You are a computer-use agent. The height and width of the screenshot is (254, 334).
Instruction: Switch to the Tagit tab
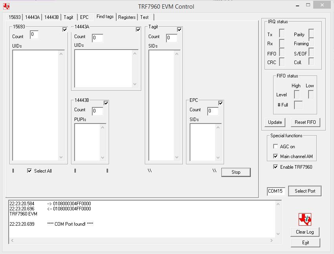coord(68,17)
